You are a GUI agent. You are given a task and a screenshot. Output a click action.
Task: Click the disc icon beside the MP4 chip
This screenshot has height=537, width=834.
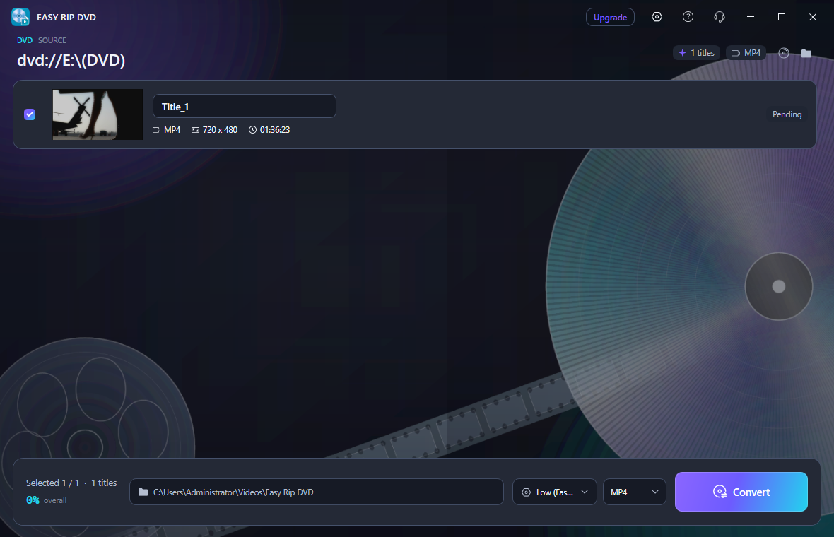(784, 52)
